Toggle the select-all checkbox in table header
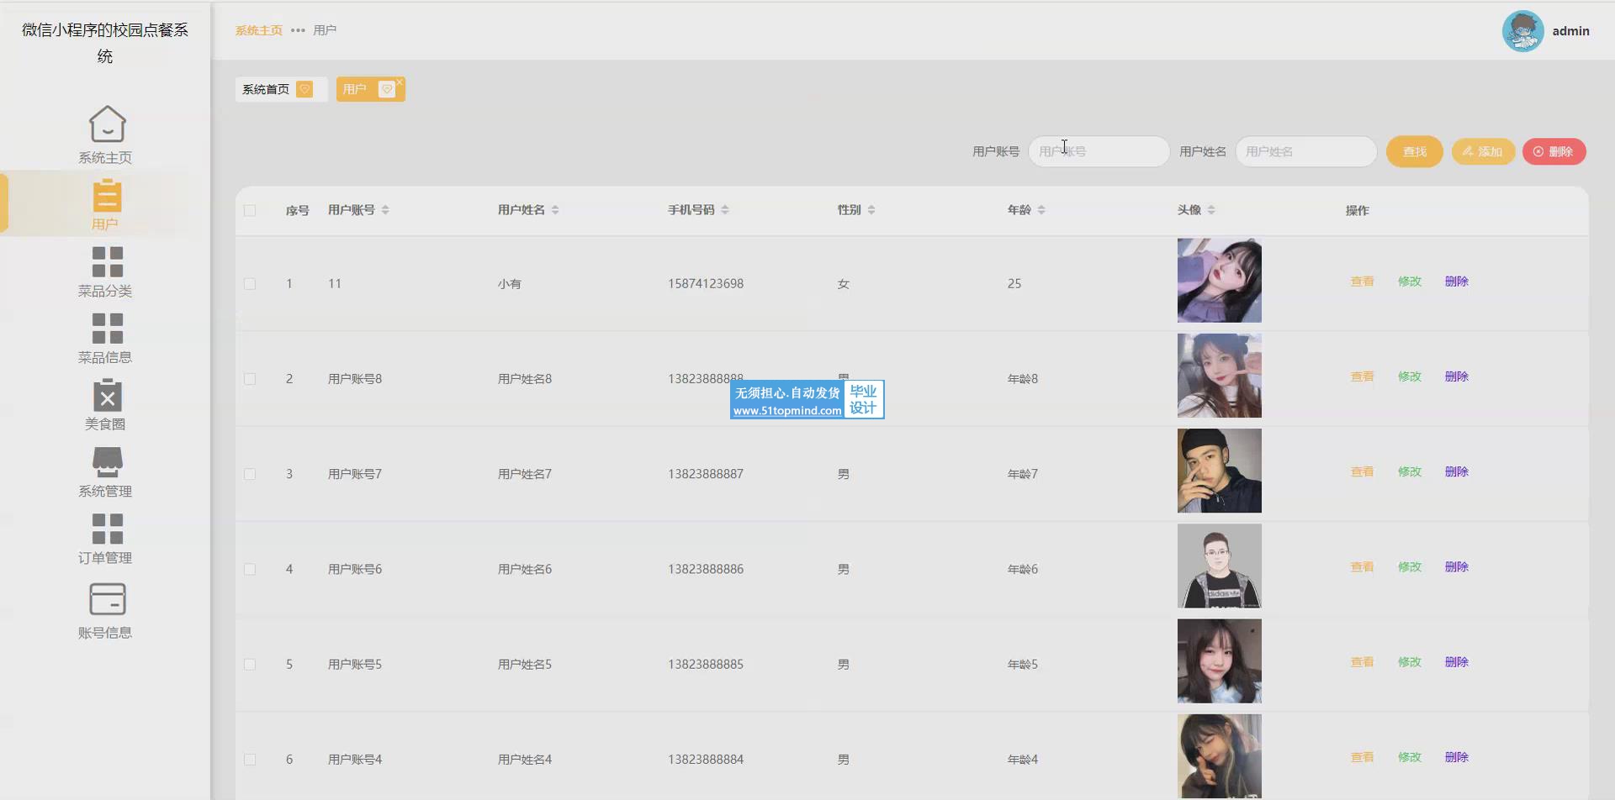 pos(250,211)
